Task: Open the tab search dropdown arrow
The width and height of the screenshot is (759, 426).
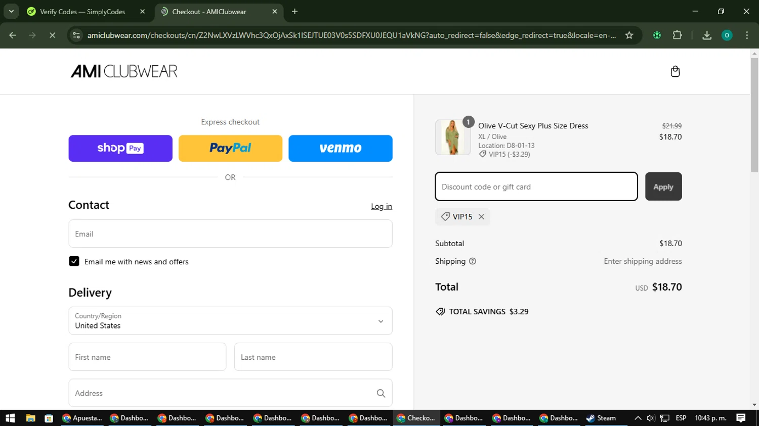Action: click(11, 11)
